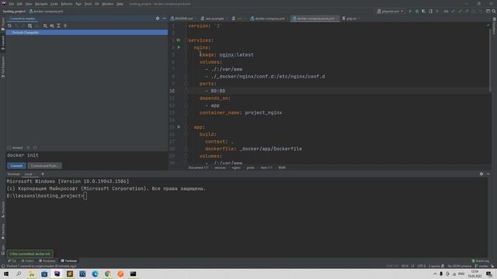Open the Problems tool window button
The height and width of the screenshot is (279, 497).
pyautogui.click(x=47, y=261)
